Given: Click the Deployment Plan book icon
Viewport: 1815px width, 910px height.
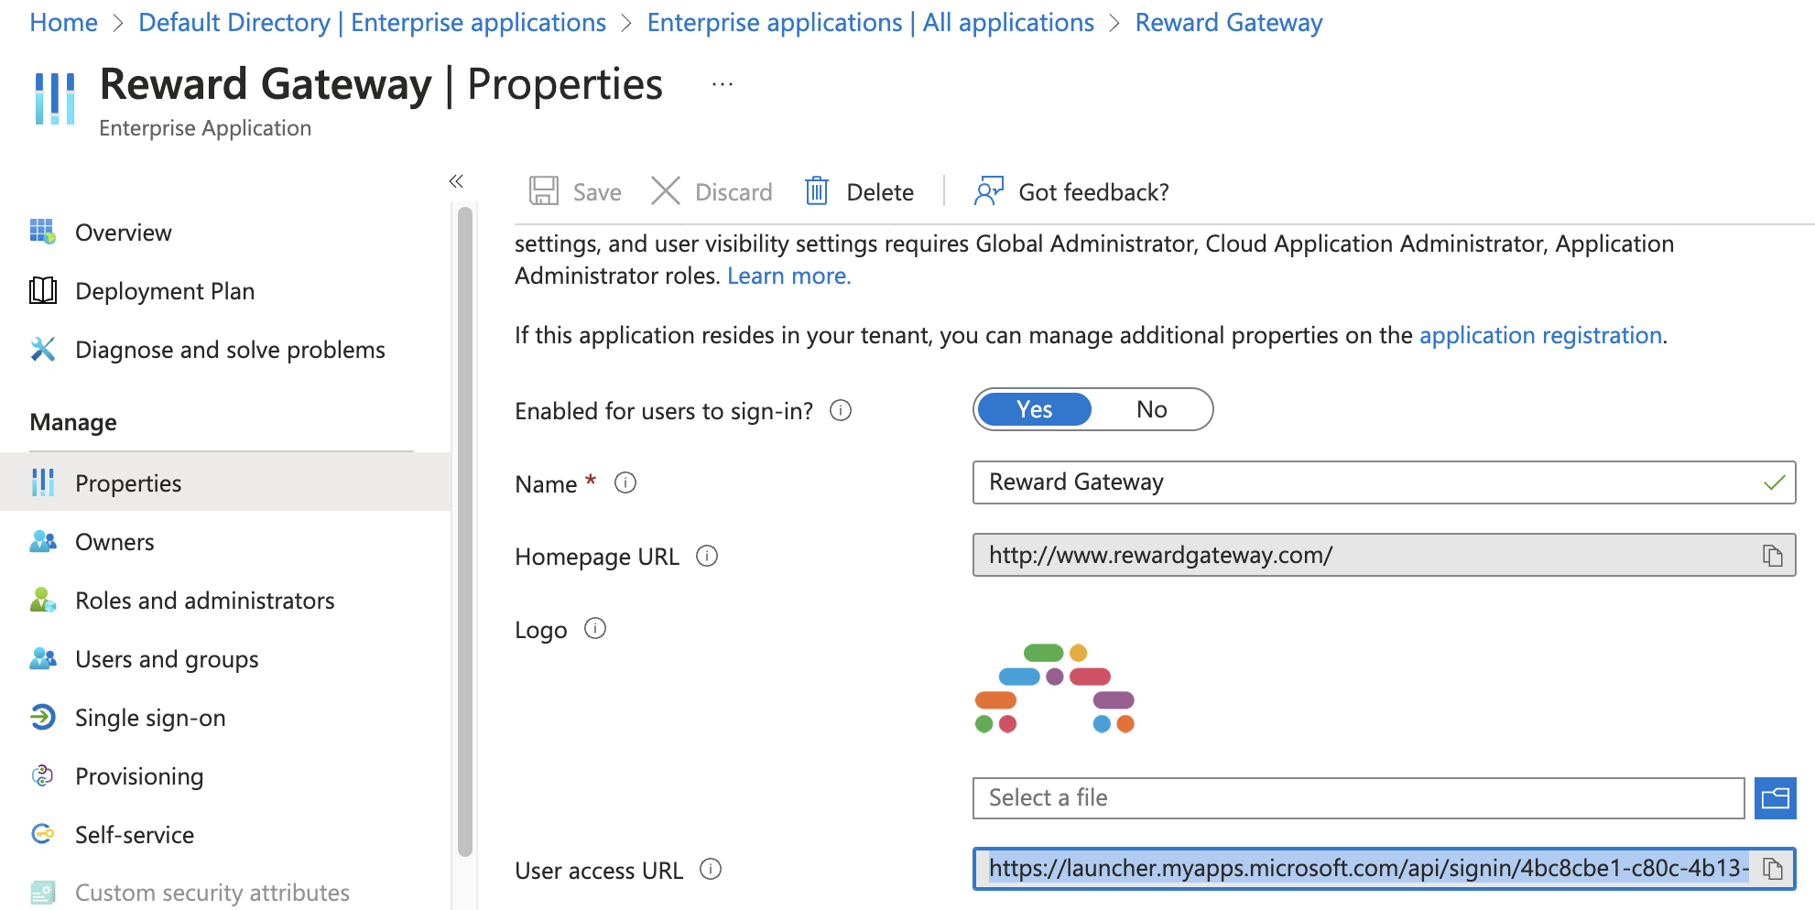Looking at the screenshot, I should point(43,290).
